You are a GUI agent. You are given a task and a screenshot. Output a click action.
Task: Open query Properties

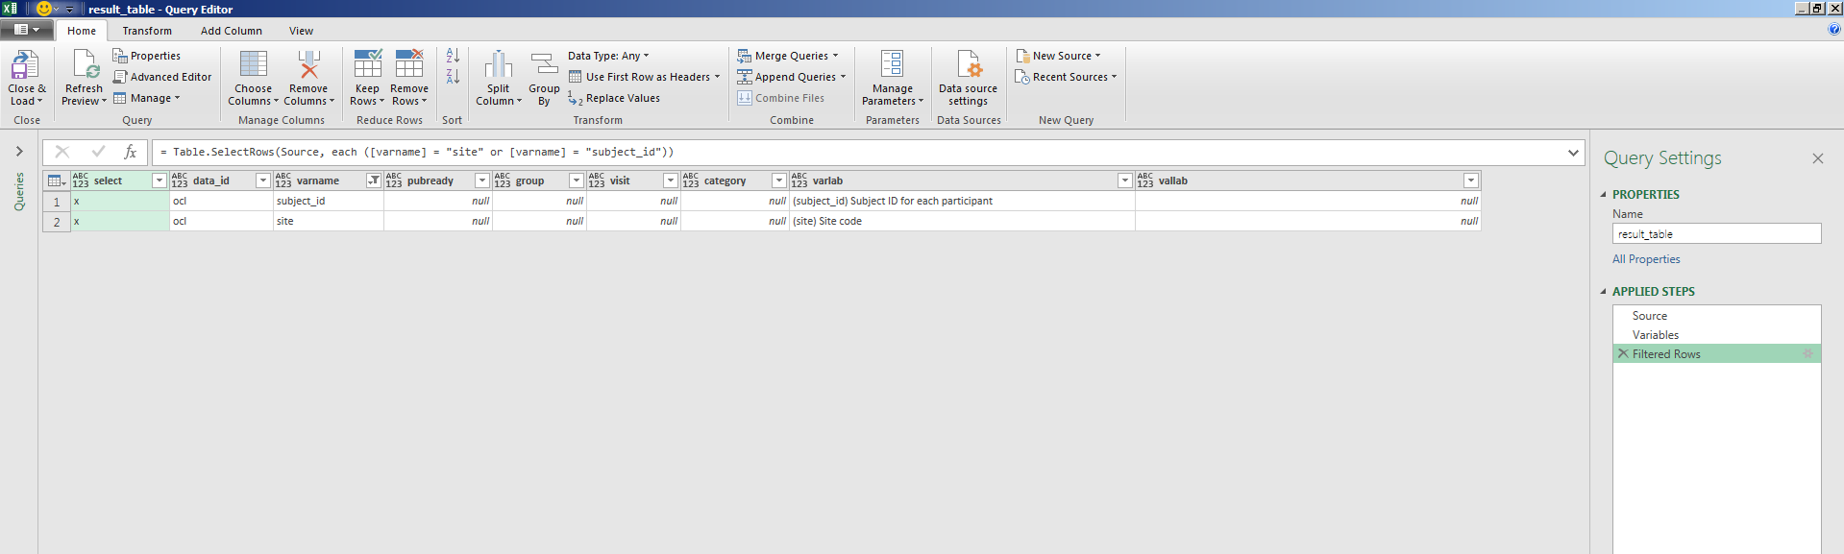[146, 56]
